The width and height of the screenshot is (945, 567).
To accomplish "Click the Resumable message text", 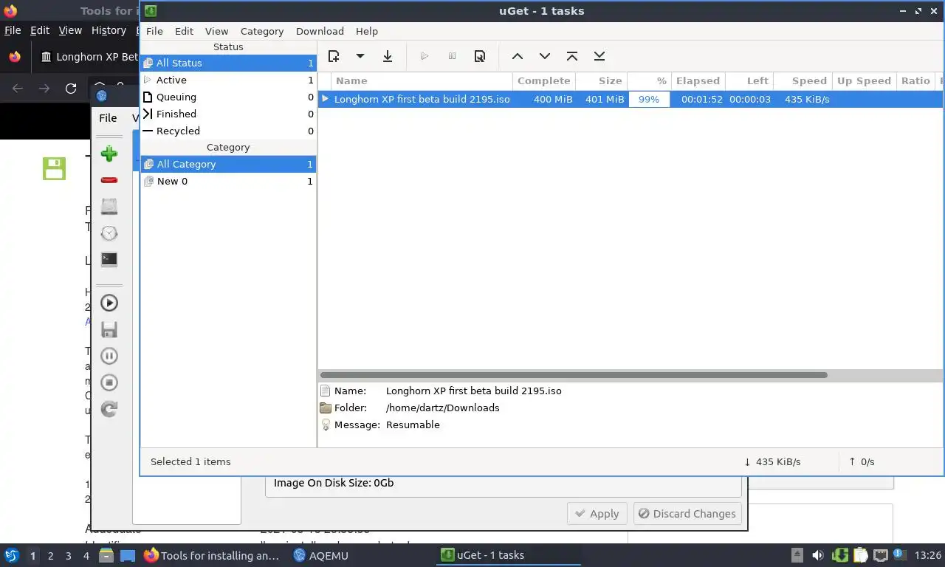I will (413, 425).
